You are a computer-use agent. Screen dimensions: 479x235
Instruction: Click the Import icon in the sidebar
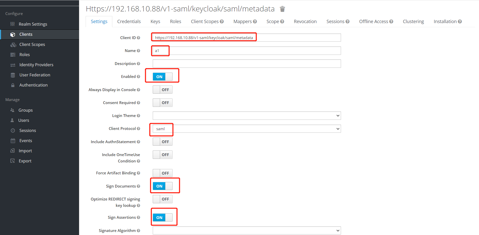[12, 150]
